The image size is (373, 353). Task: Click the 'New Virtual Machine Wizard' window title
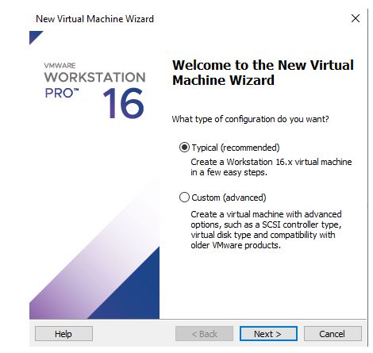click(94, 19)
